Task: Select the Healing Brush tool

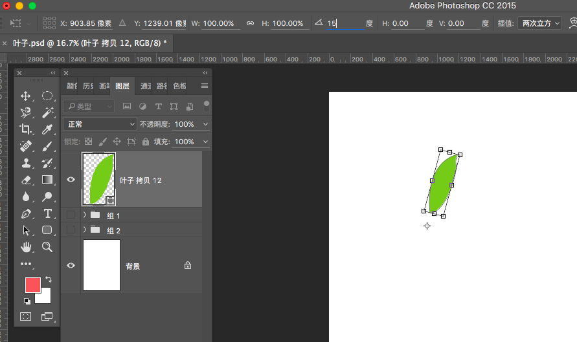Action: coord(25,146)
